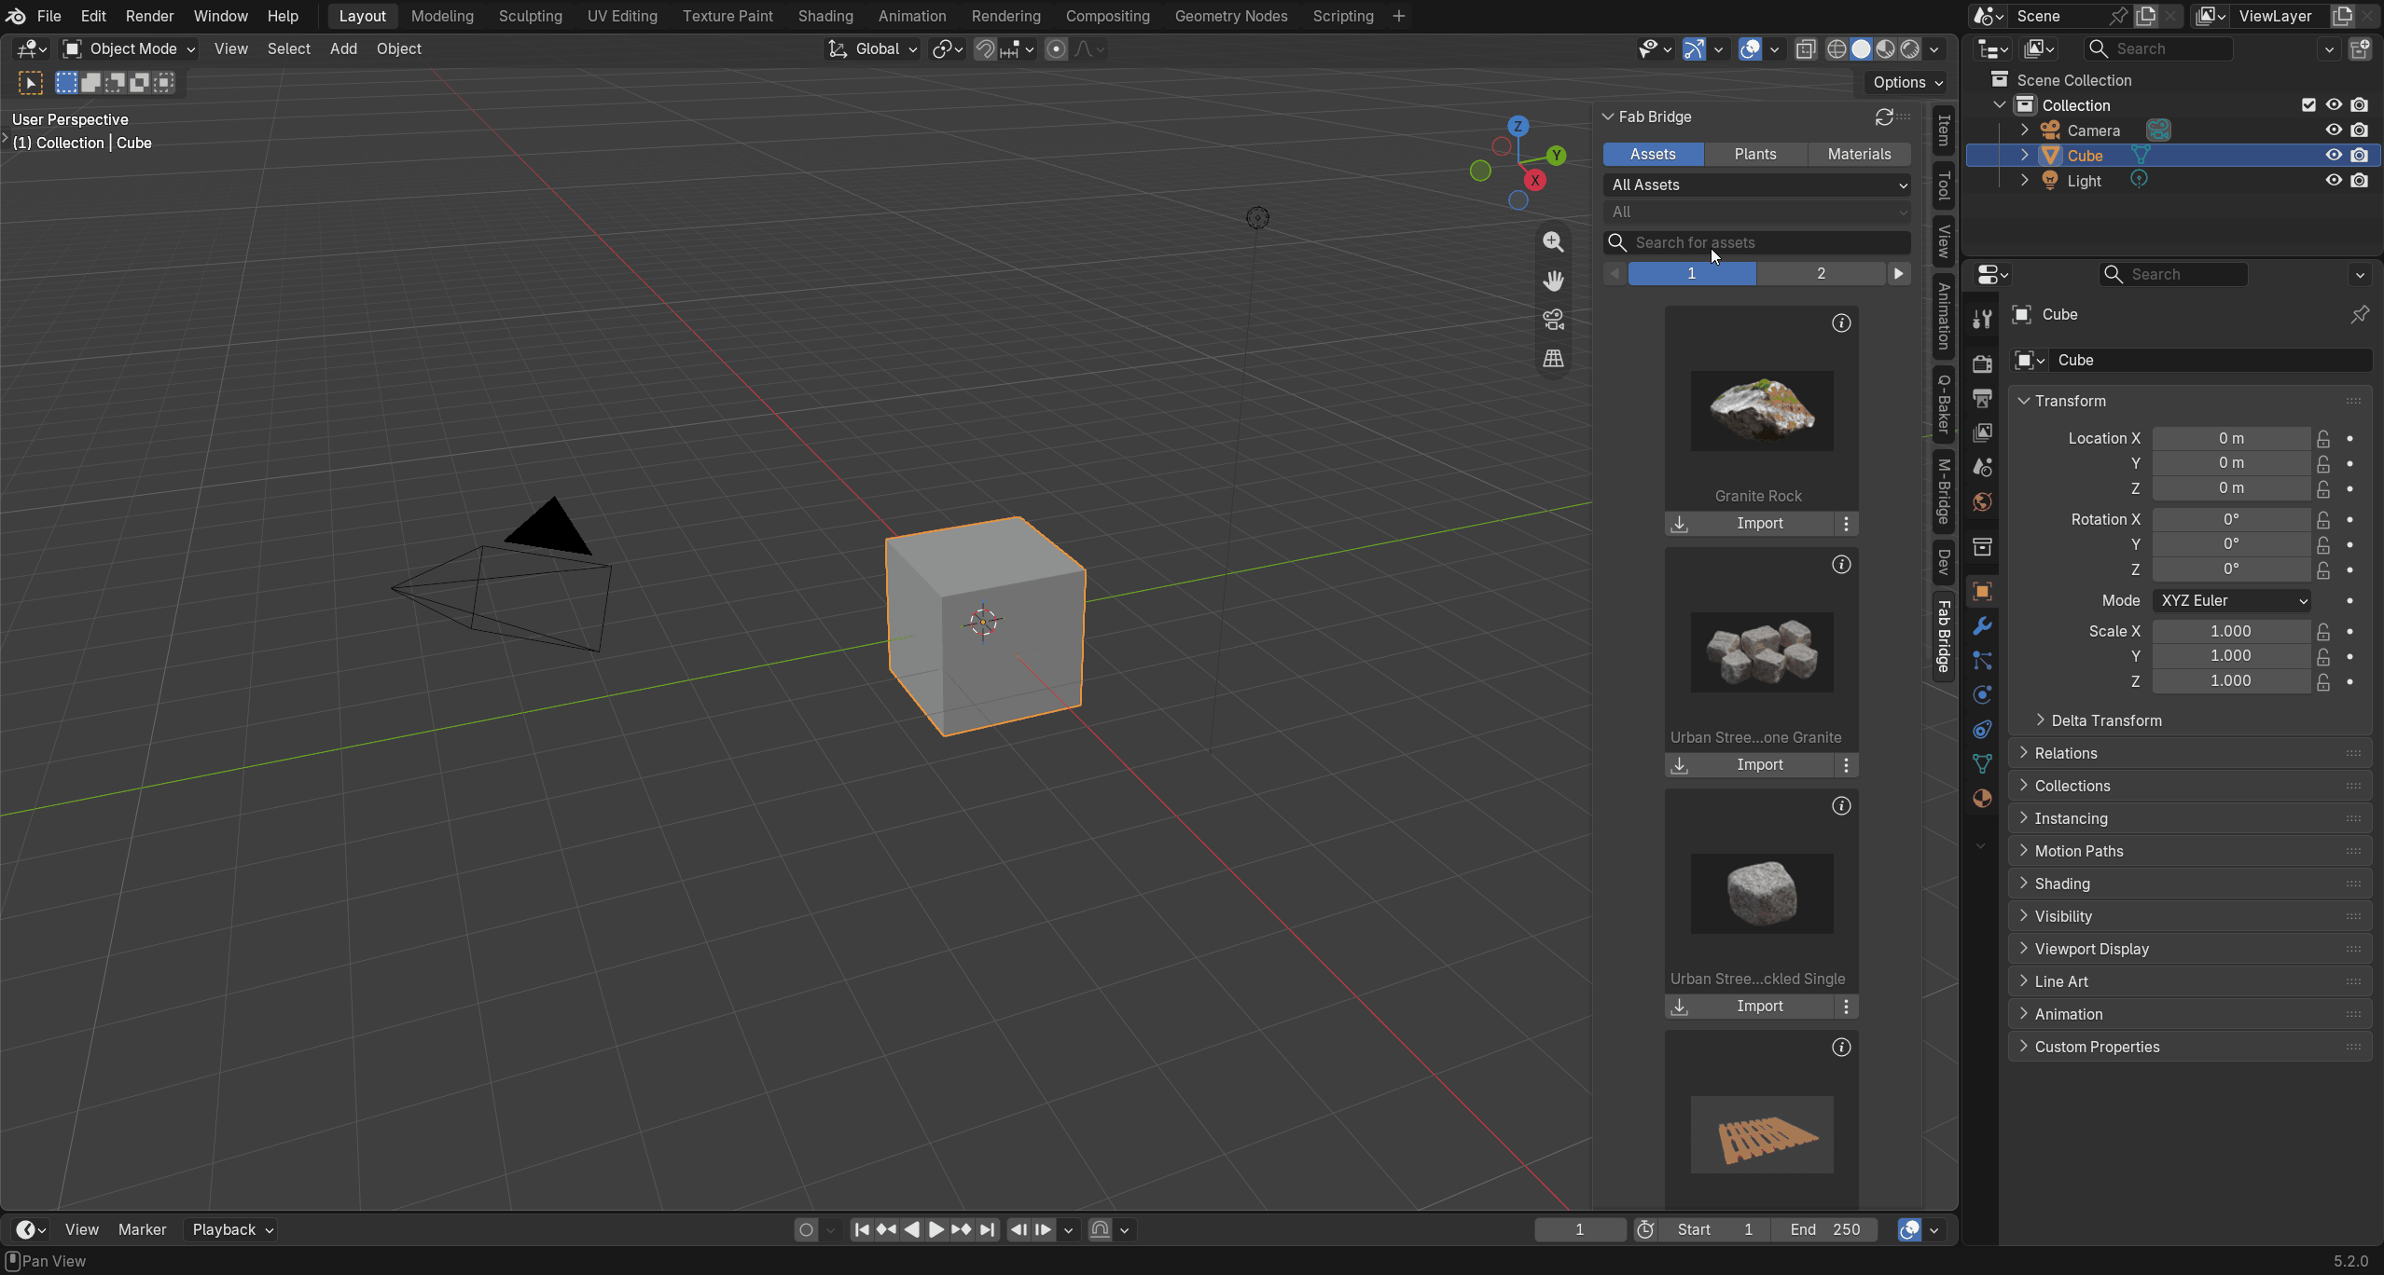The height and width of the screenshot is (1275, 2384).
Task: Open the Object Data mesh properties tab
Action: (1982, 763)
